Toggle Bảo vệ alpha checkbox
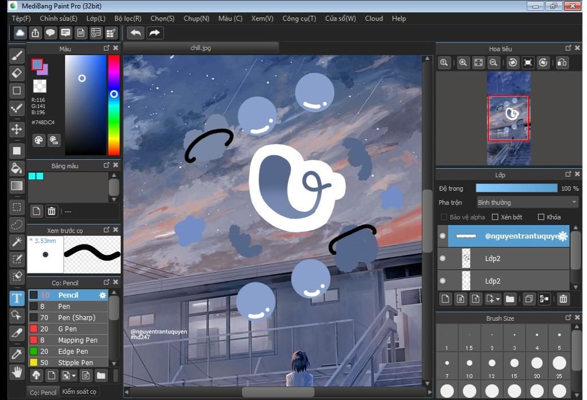The width and height of the screenshot is (587, 400). point(444,217)
